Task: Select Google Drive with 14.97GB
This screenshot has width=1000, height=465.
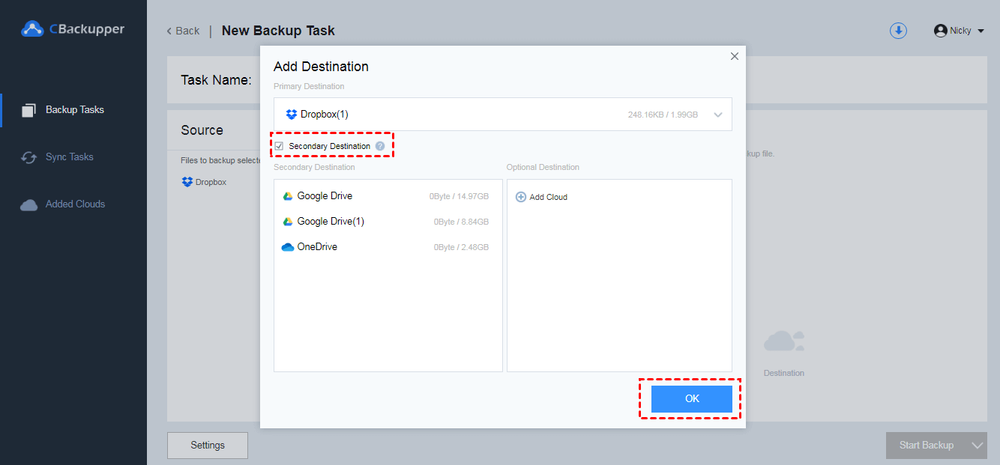Action: pos(388,196)
